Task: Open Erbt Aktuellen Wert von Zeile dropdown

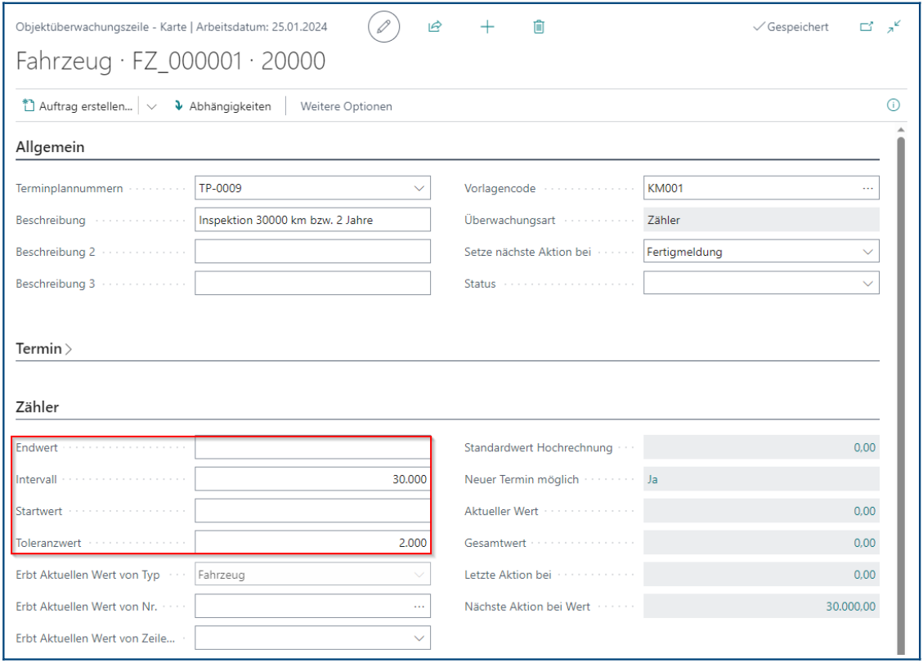Action: pos(419,638)
